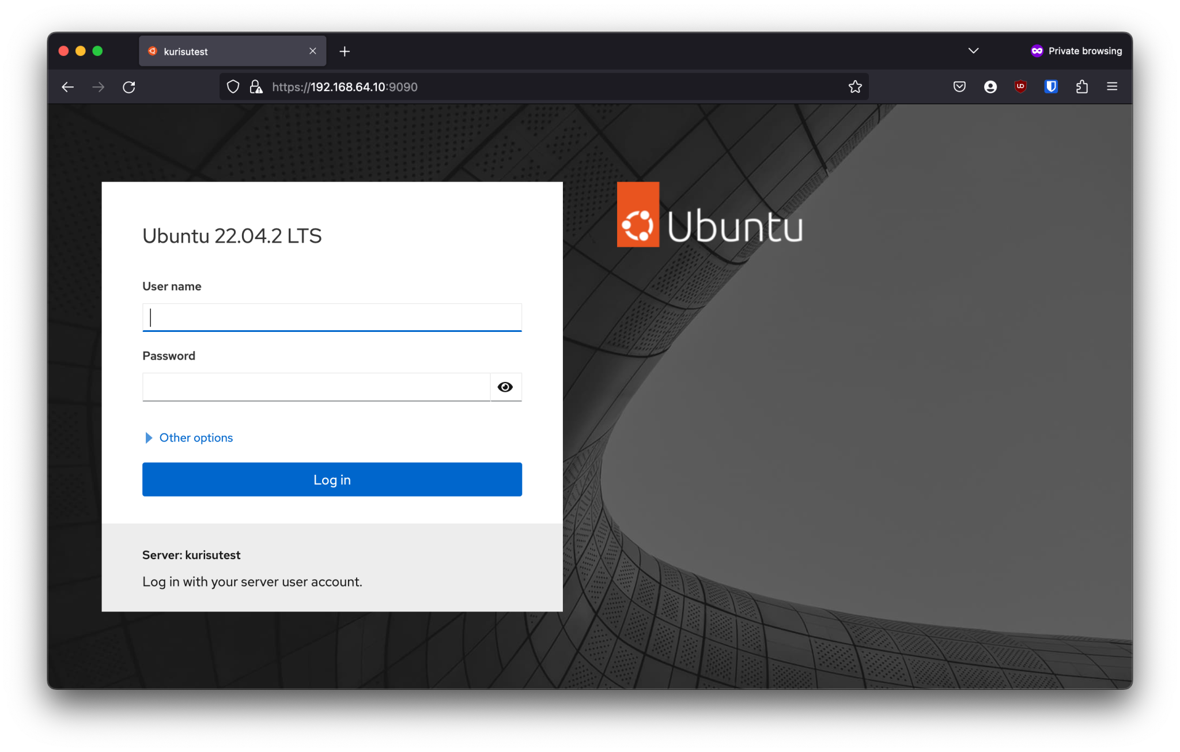Toggle password visibility with the eye icon

click(505, 387)
